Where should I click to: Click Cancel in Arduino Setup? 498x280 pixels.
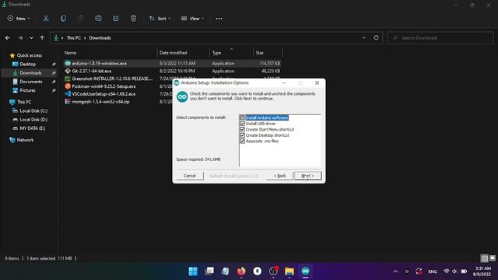point(190,176)
